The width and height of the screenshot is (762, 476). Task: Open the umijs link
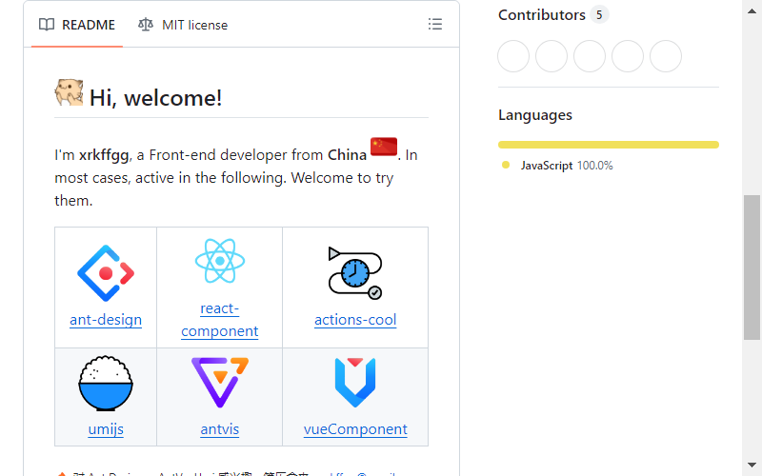106,429
